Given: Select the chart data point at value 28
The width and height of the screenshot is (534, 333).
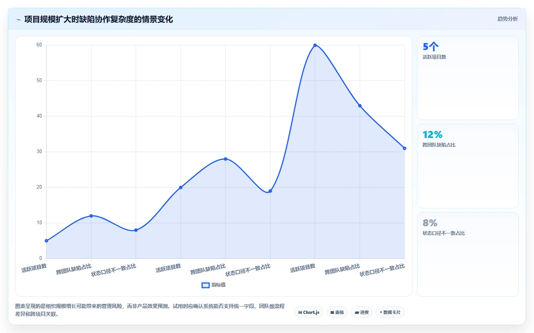Looking at the screenshot, I should (225, 159).
